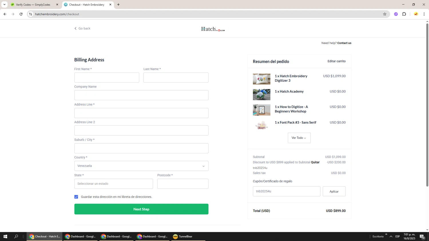This screenshot has width=429, height=241.
Task: Open Windows search from the taskbar
Action: pyautogui.click(x=16, y=236)
